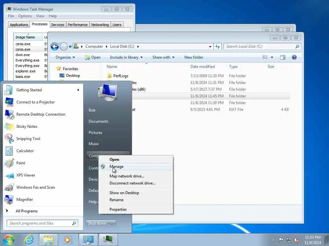
Task: Choose Open in the Computer context menu
Action: click(136, 160)
